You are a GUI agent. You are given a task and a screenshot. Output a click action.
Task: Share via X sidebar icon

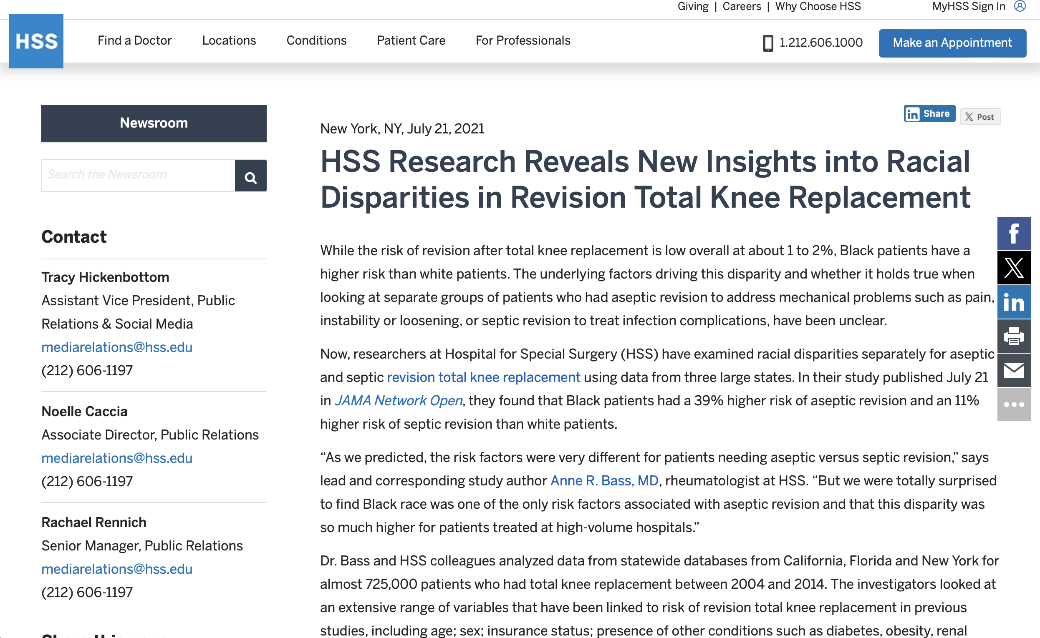[x=1013, y=268]
